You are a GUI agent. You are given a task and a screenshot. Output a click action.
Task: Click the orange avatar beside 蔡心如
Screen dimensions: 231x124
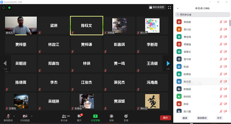(179, 29)
